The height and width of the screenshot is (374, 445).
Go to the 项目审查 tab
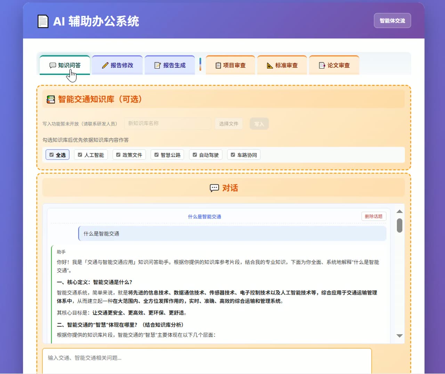coord(230,65)
